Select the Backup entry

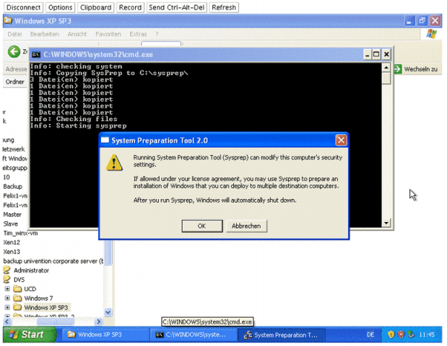12,187
